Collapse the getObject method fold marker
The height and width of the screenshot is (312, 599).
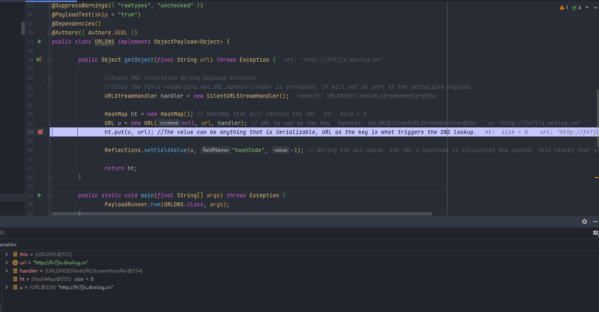coord(49,60)
